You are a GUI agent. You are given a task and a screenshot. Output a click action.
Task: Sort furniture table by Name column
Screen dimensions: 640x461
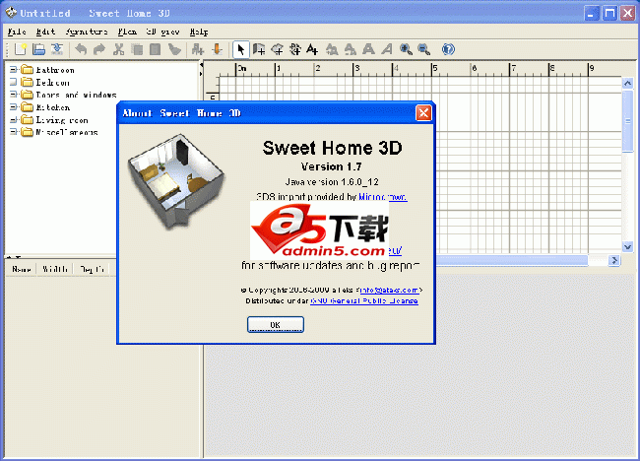click(22, 269)
